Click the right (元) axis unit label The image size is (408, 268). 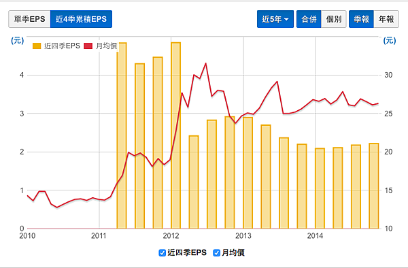coord(390,41)
